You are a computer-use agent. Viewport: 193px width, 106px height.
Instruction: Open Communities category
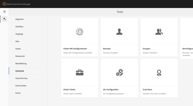point(21,86)
